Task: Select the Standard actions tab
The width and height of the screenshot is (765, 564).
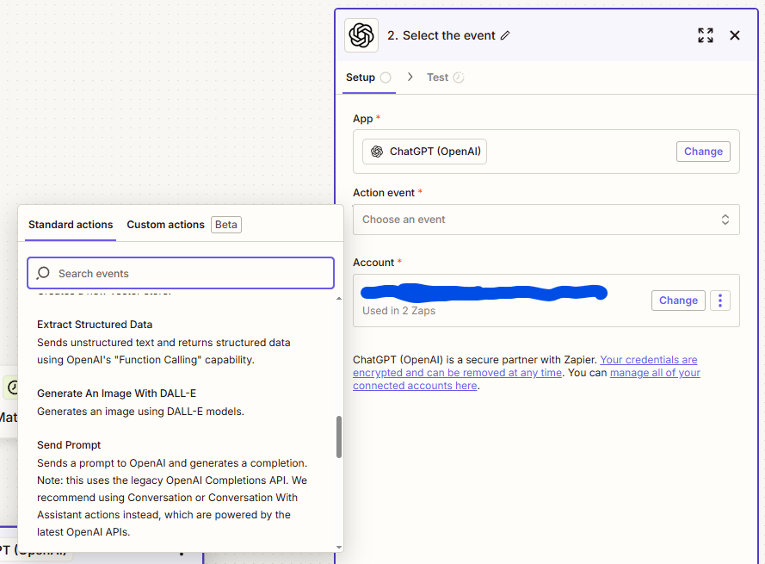Action: point(71,225)
